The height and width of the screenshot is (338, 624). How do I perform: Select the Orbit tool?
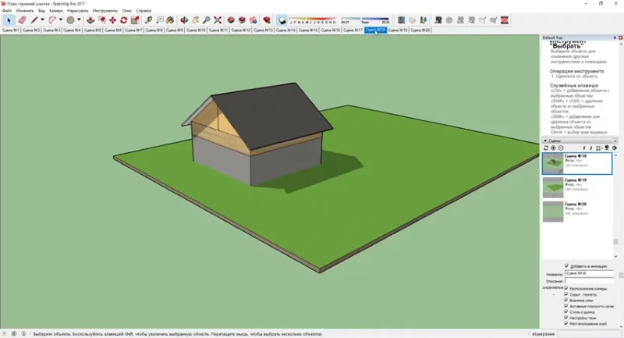point(184,20)
